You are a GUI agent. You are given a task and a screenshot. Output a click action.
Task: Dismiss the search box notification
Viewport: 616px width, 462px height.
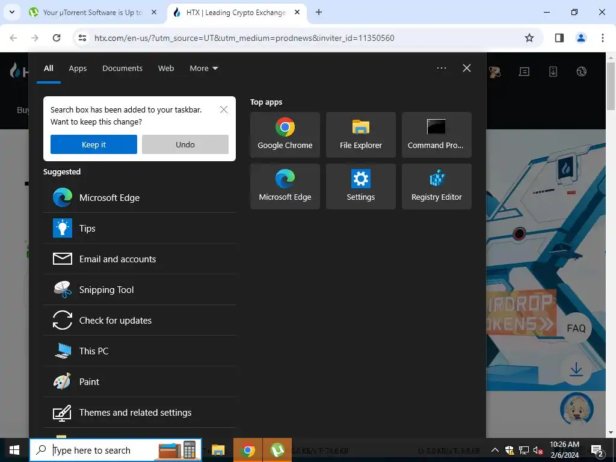(224, 109)
